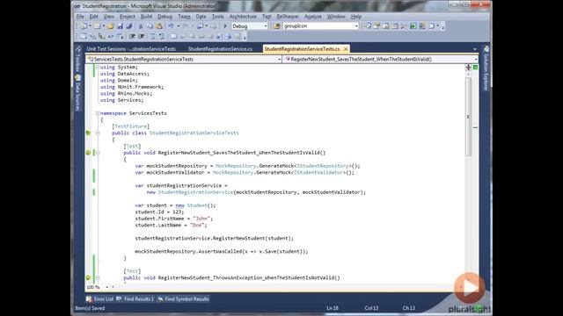The image size is (563, 316).
Task: Click the Add New Item icon
Action: pyautogui.click(x=98, y=26)
